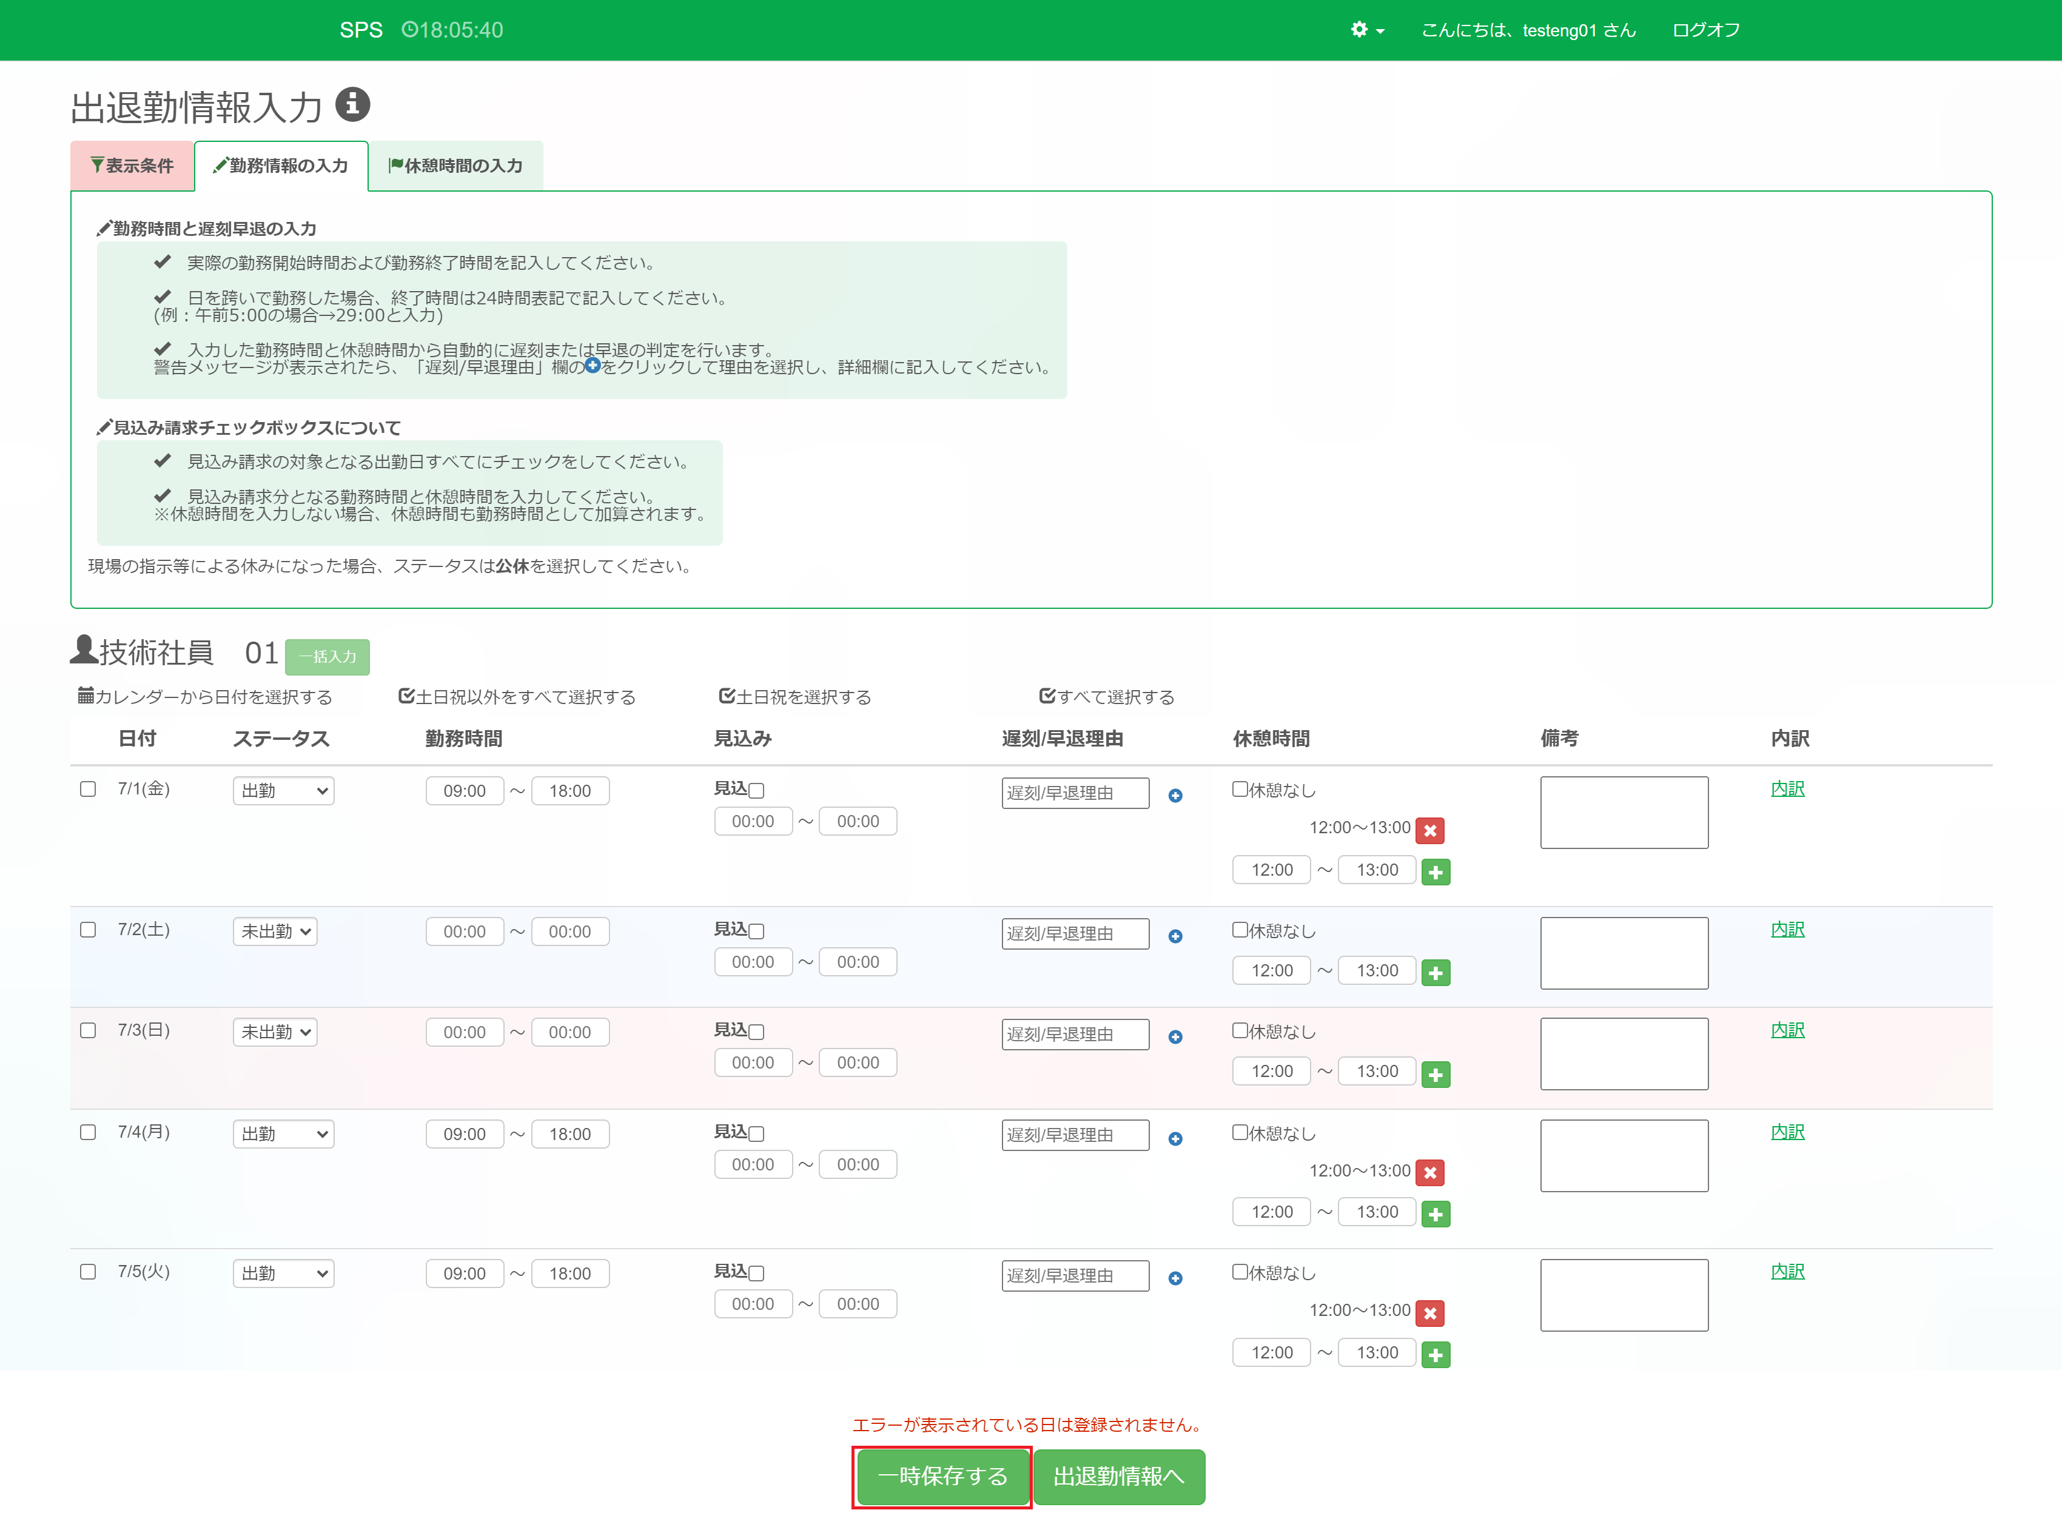The width and height of the screenshot is (2062, 1527).
Task: Add break time for 7/2 with plus icon
Action: [x=1436, y=972]
